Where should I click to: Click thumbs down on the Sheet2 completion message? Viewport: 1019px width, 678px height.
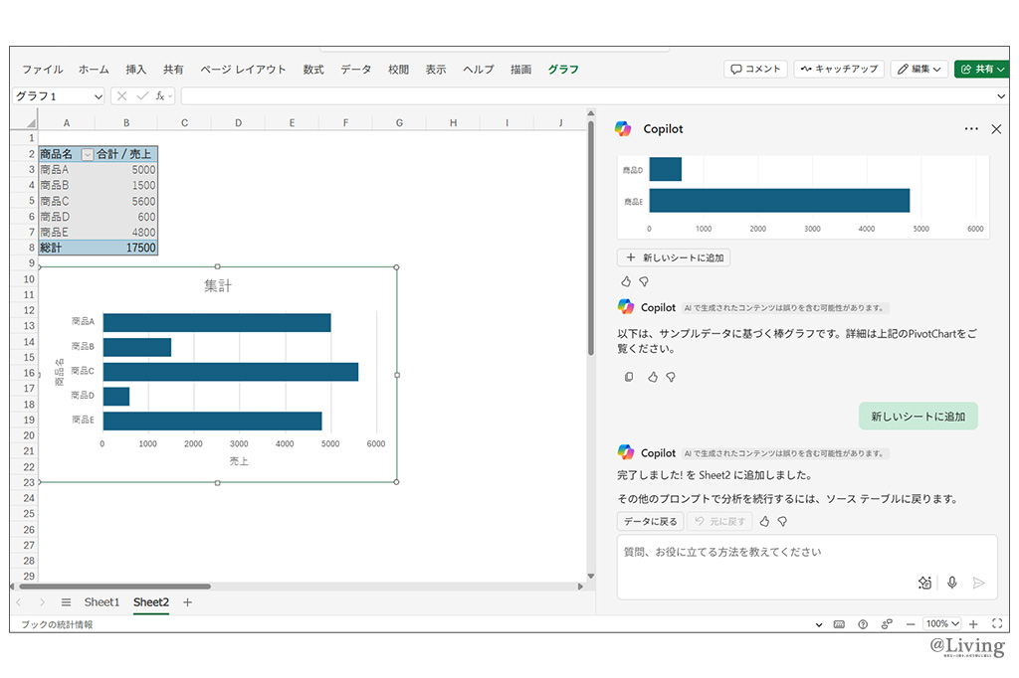tap(782, 521)
